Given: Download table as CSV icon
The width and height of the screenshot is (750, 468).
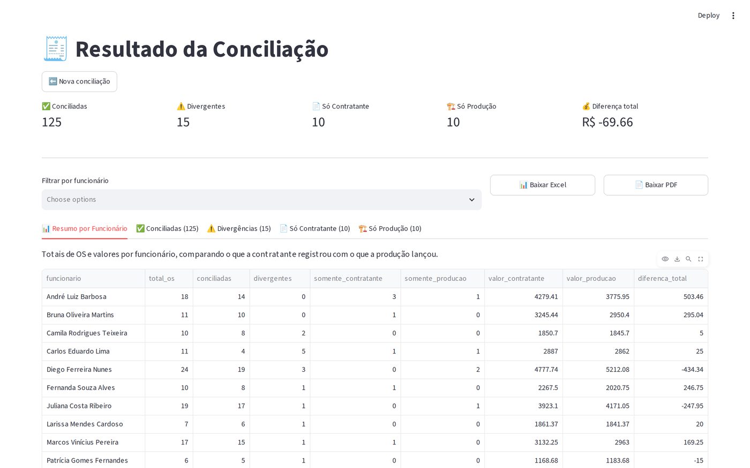Looking at the screenshot, I should [x=677, y=259].
